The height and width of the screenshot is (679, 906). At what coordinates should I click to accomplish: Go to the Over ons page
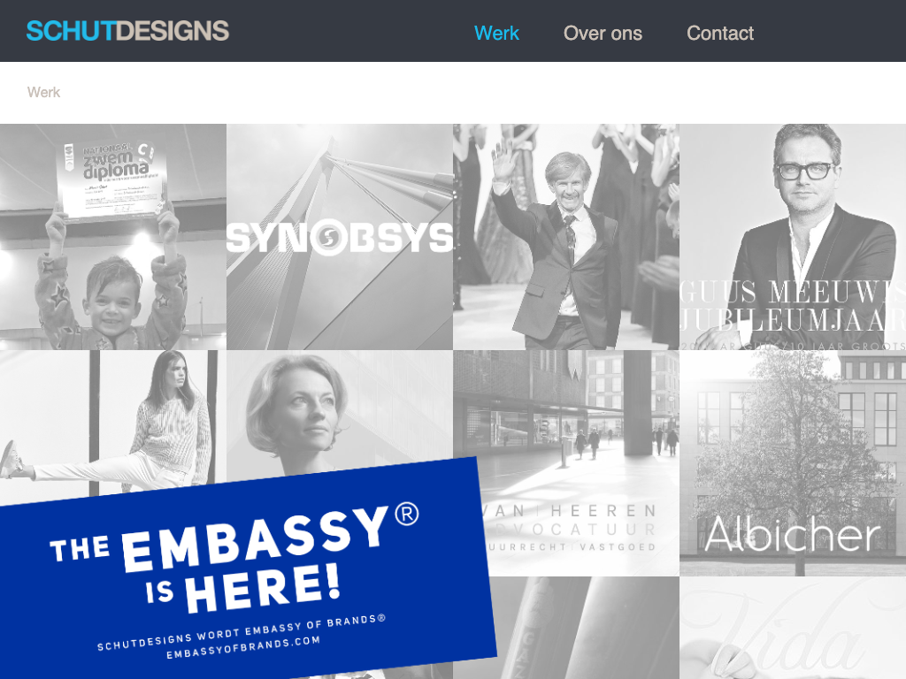(x=603, y=33)
